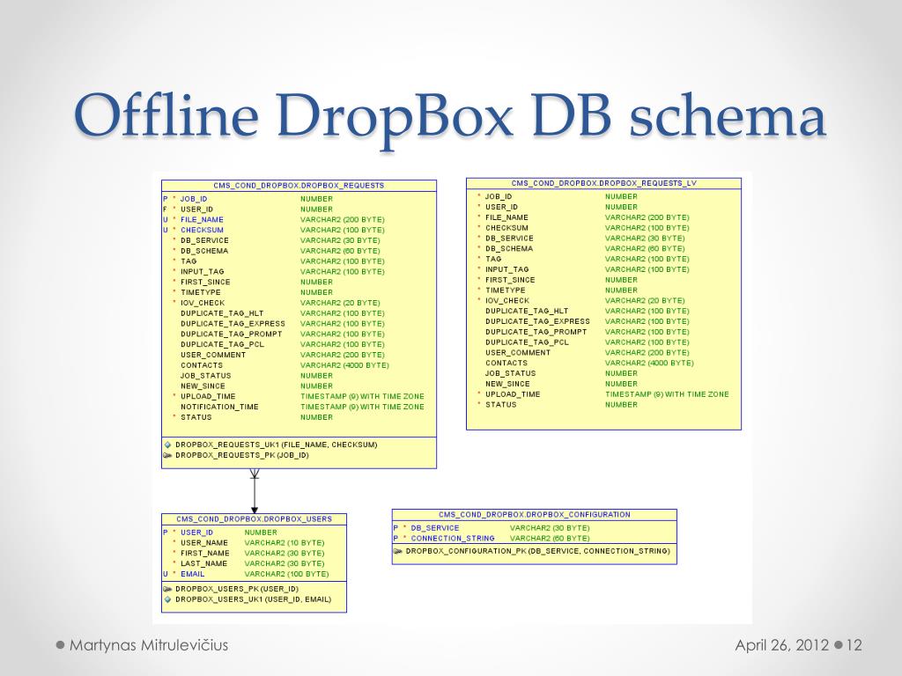Viewport: 902px width, 676px height.
Task: Select CHECKSUM column in DROPBOX_REQUESTS table
Action: pos(202,230)
